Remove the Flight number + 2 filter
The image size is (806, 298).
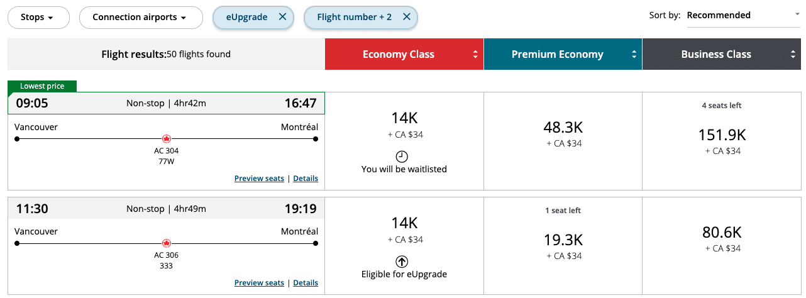[407, 17]
